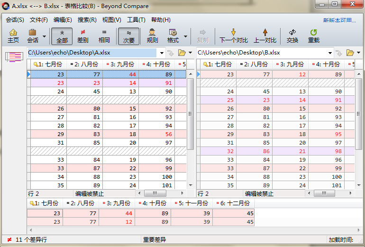Click left pane column header 1: 七月份

[x=49, y=64]
